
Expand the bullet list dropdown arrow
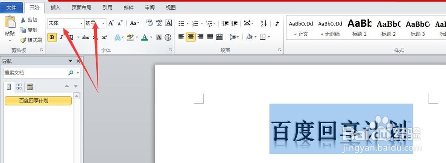(188, 23)
